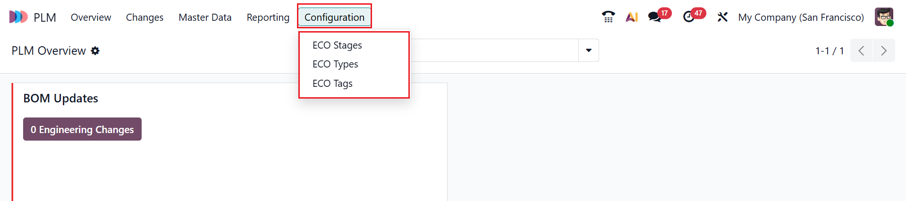
Task: Open the Master Data menu
Action: click(x=205, y=17)
